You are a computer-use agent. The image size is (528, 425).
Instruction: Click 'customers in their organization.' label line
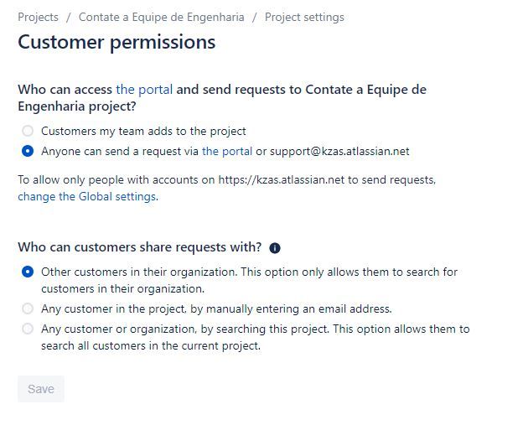[x=122, y=289]
